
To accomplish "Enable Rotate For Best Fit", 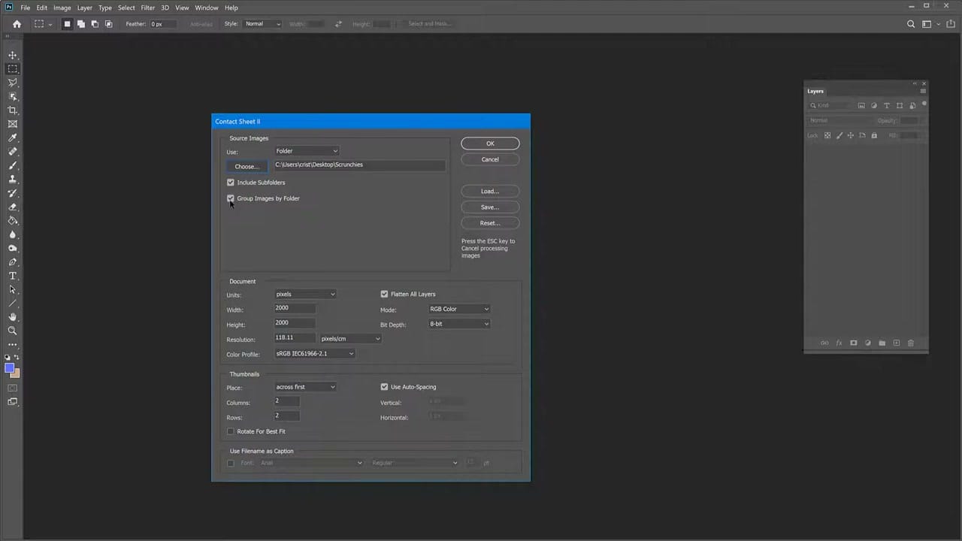I will pos(231,431).
